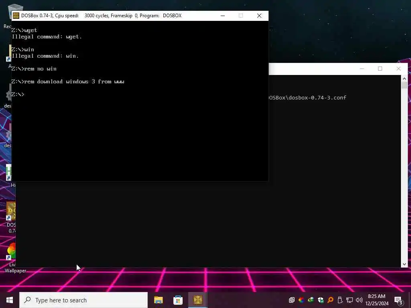Click the clock showing 8:25 AM
The height and width of the screenshot is (308, 411).
click(x=376, y=300)
